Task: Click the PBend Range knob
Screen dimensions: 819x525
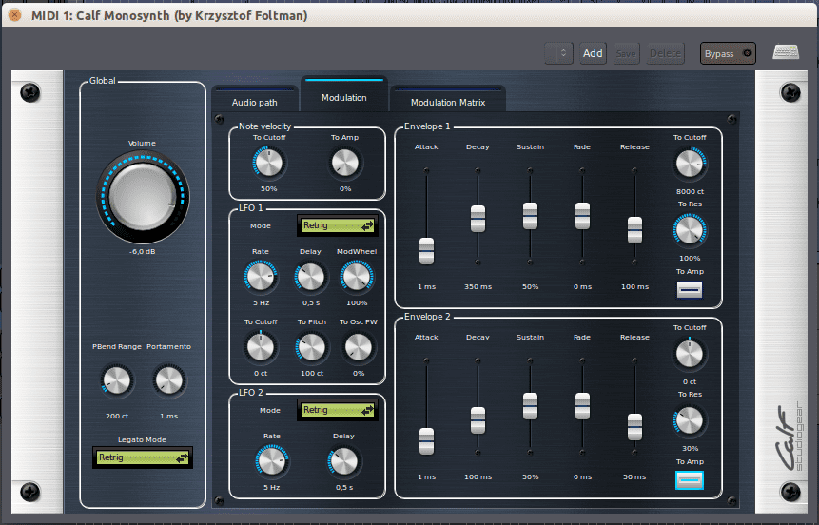Action: [117, 382]
